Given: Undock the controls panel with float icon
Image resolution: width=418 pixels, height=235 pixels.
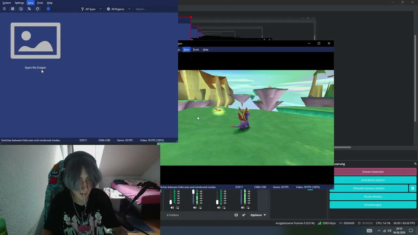Looking at the screenshot, I should [415, 164].
